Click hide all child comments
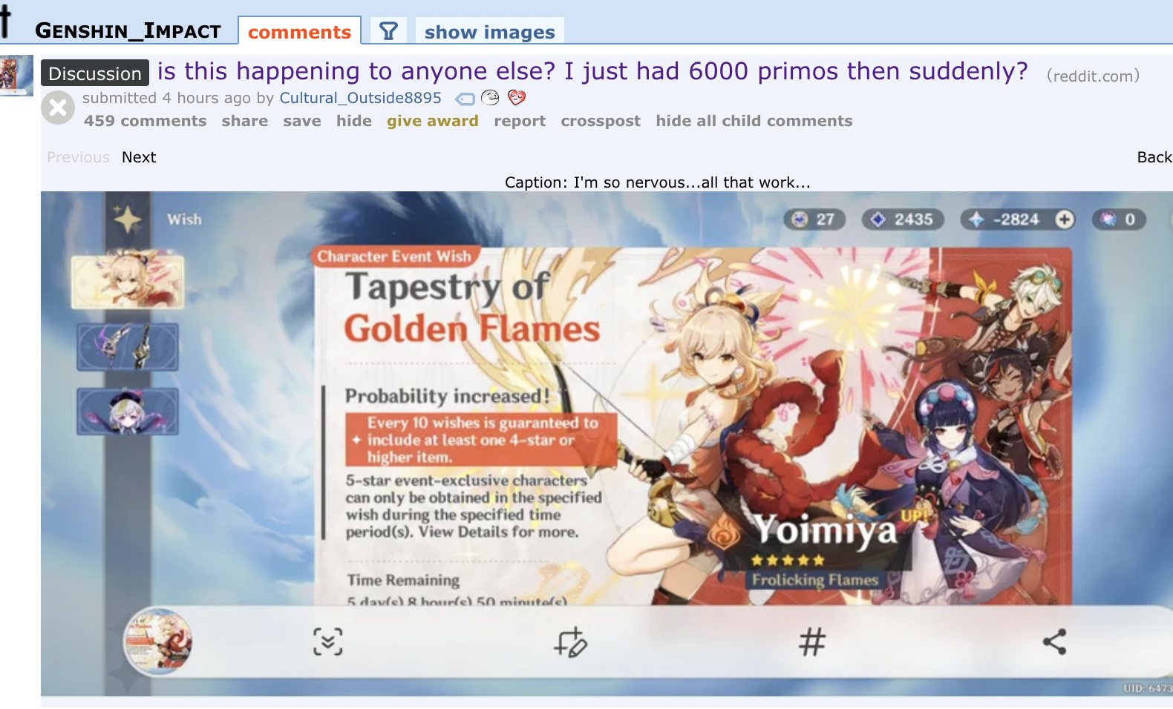The image size is (1173, 709). click(x=754, y=121)
